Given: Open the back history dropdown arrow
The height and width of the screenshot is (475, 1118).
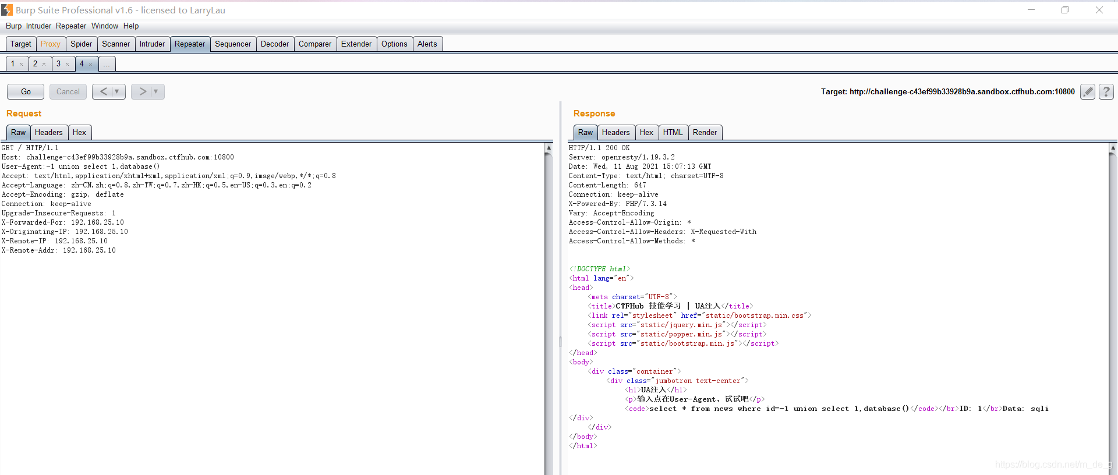Looking at the screenshot, I should [x=117, y=91].
